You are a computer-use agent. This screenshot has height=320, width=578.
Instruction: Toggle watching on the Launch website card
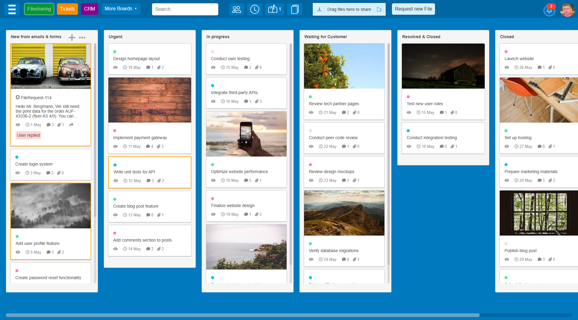pos(507,67)
